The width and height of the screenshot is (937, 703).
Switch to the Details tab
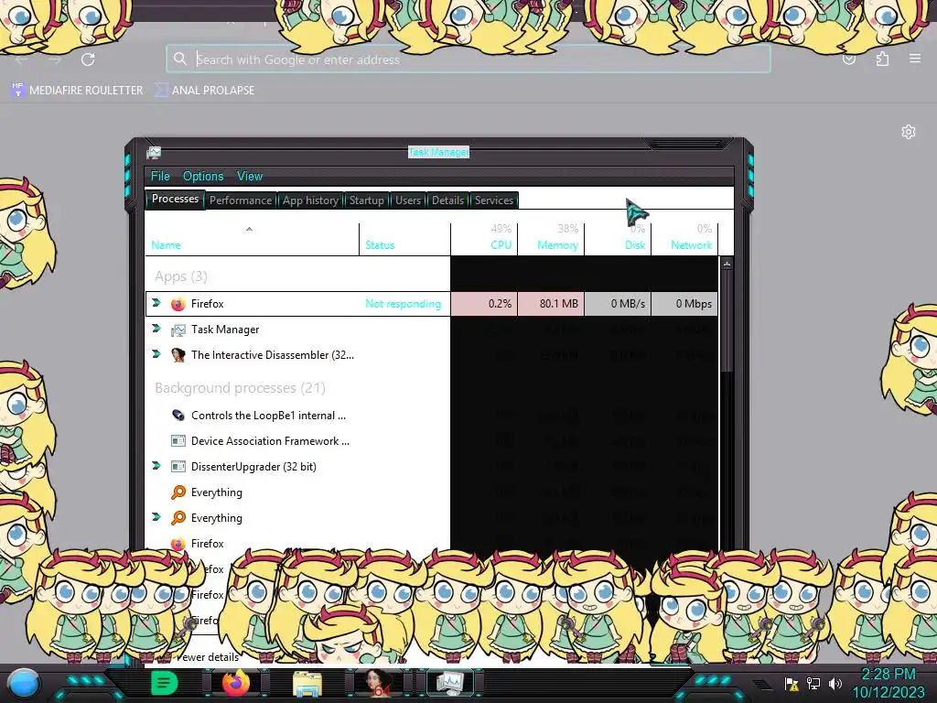point(447,200)
